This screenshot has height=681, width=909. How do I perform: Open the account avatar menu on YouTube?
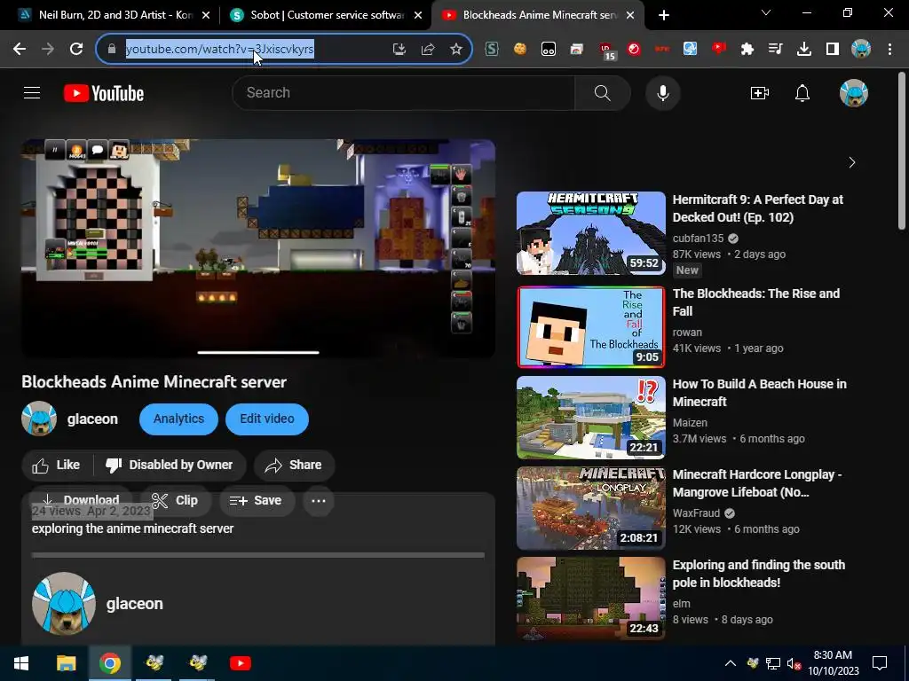point(853,92)
